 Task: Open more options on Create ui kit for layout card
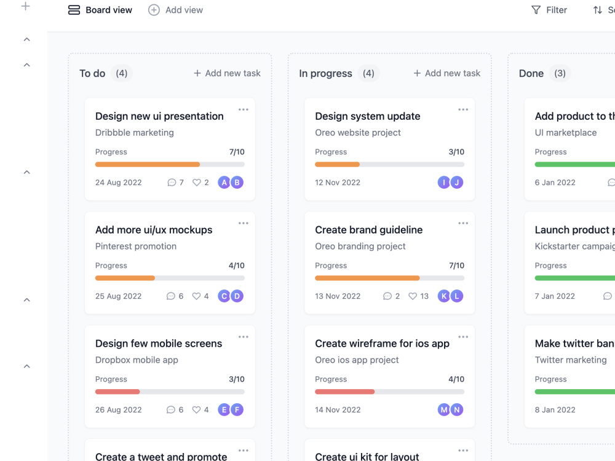pyautogui.click(x=463, y=451)
